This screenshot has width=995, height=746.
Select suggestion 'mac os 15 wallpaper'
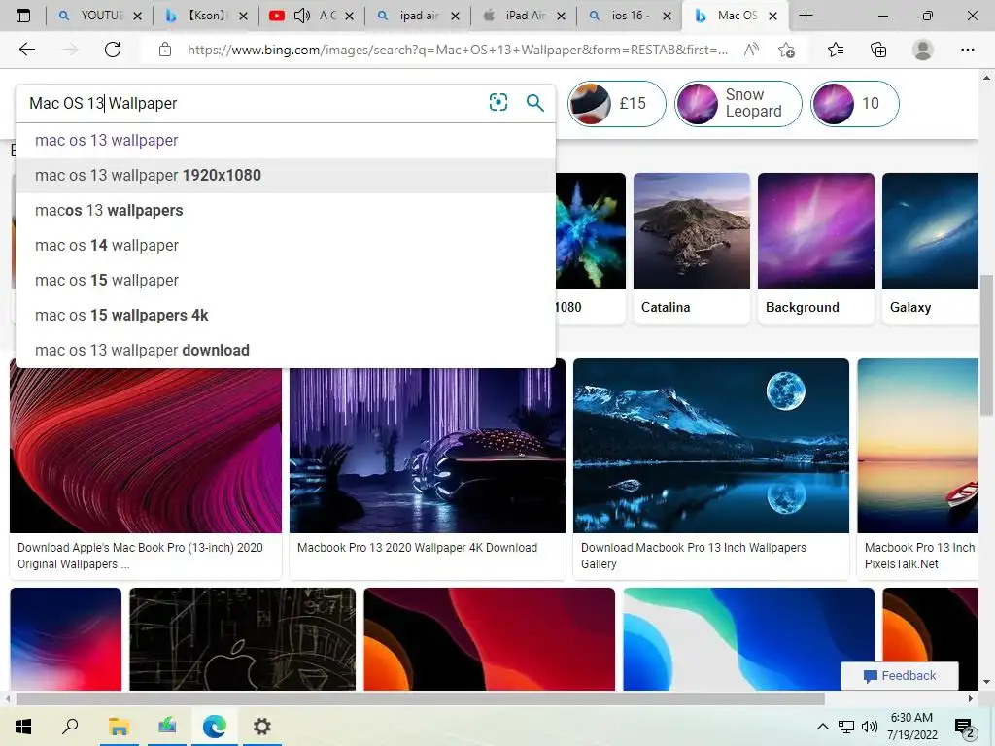[x=286, y=280]
